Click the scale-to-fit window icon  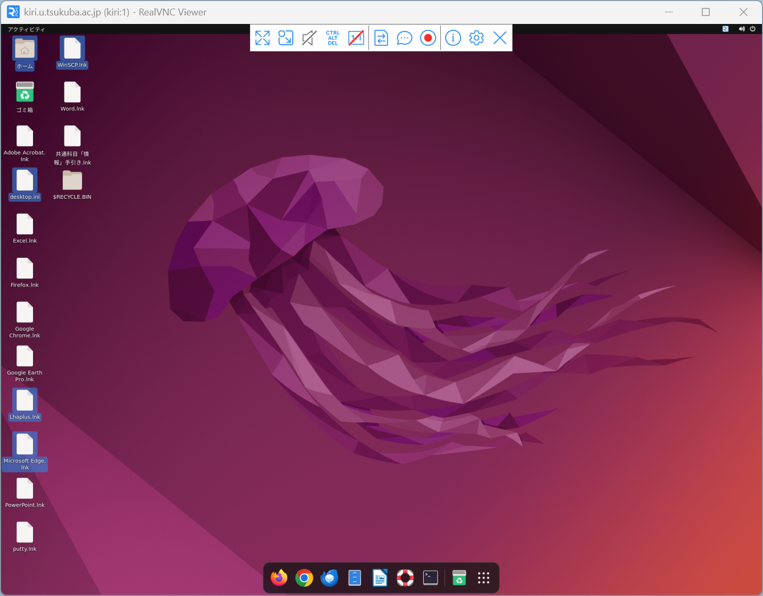click(x=286, y=38)
